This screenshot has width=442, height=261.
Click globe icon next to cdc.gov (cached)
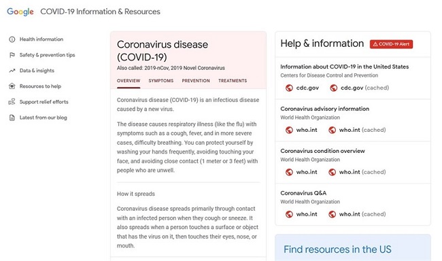click(x=334, y=88)
